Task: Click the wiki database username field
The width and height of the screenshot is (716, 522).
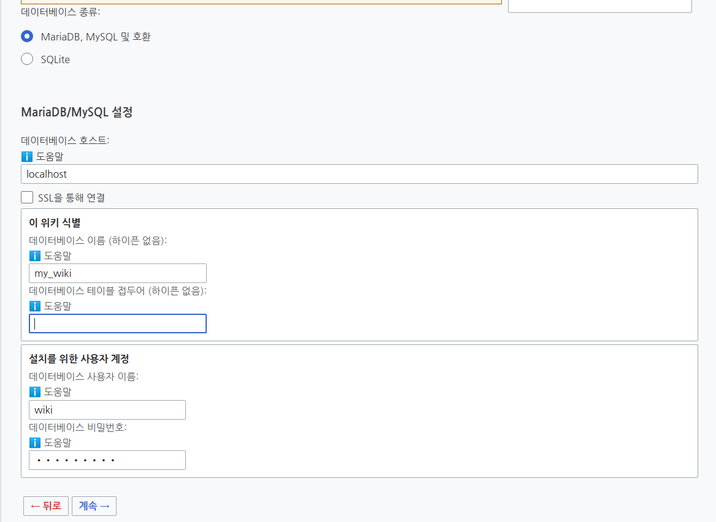Action: point(107,410)
